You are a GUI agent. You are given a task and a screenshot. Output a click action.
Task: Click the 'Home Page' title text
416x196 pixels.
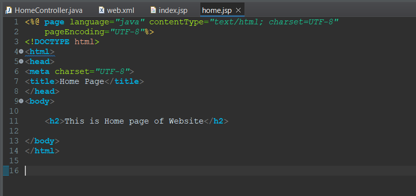pyautogui.click(x=82, y=81)
